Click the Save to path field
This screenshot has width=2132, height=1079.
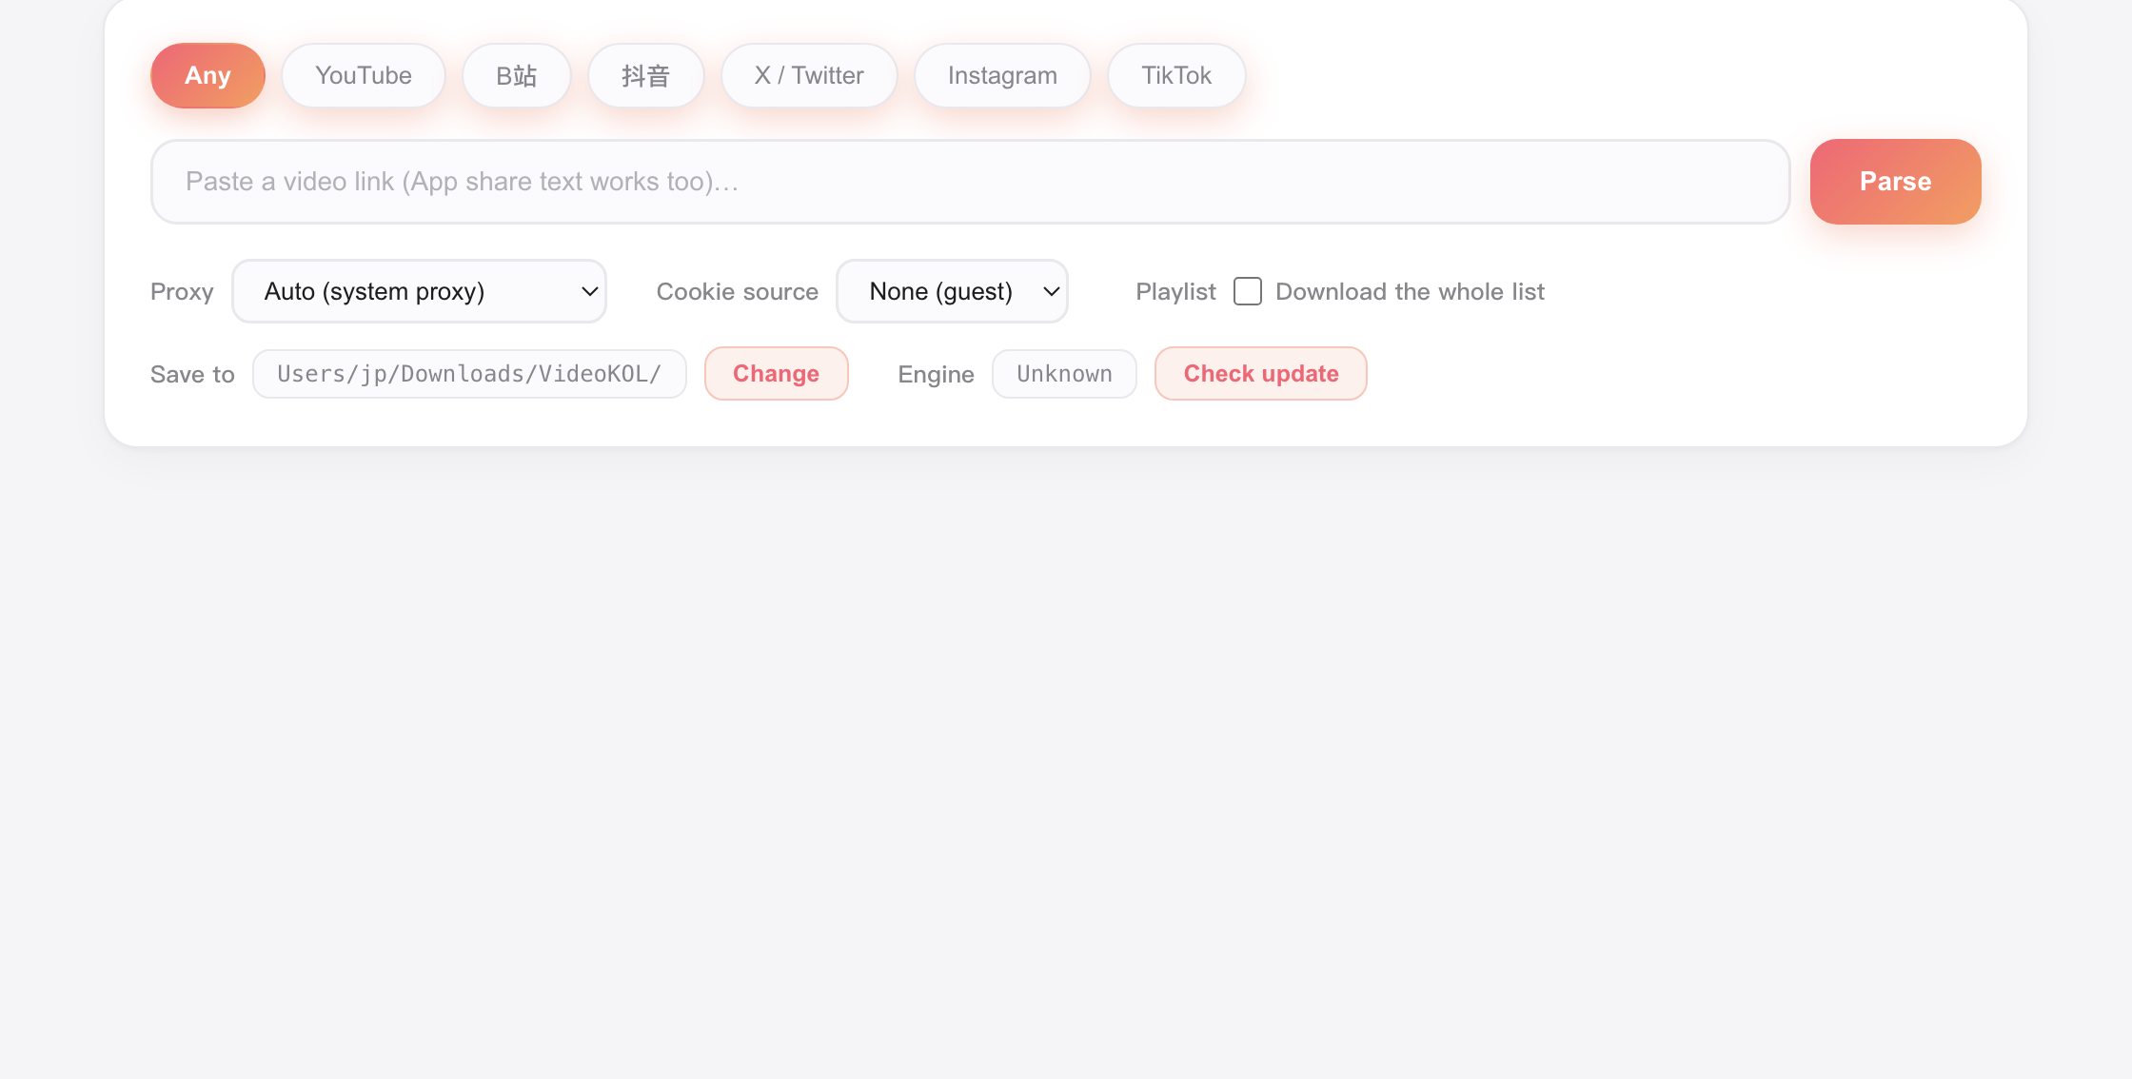click(x=469, y=374)
